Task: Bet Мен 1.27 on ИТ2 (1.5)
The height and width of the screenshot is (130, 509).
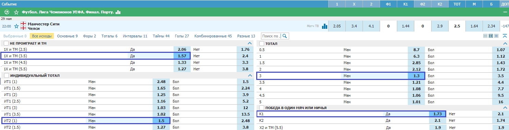Action: tap(161, 127)
